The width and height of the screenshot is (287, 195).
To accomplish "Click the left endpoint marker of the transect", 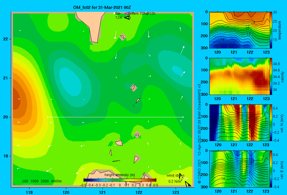I will (x=48, y=117).
